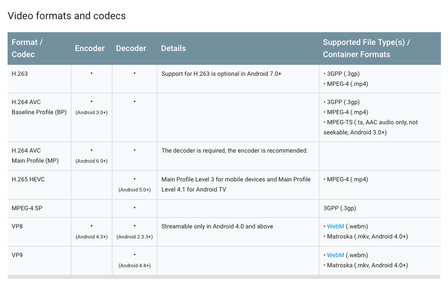This screenshot has width=448, height=287.
Task: Click the horizontal scrollbar below the table
Action: pos(224,277)
